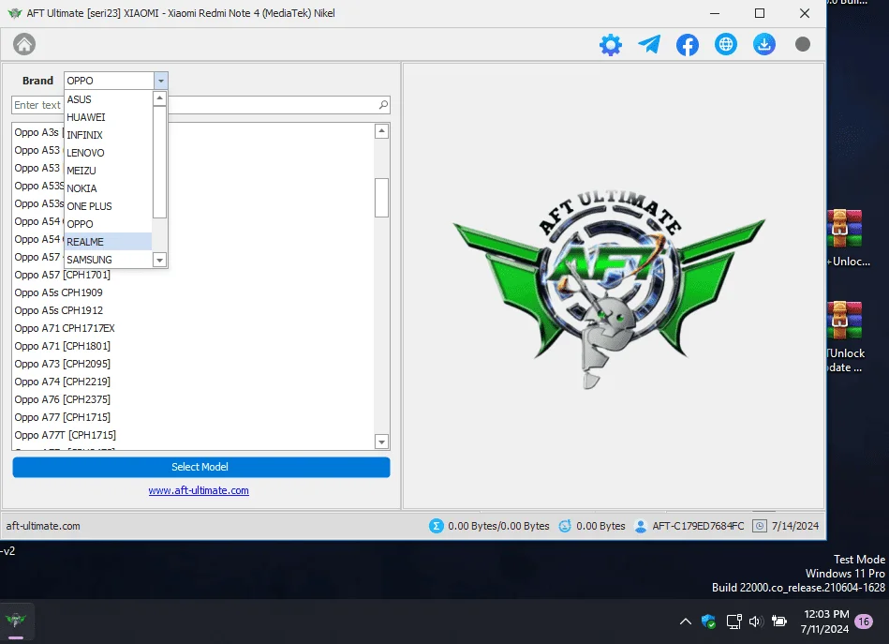This screenshot has width=889, height=644.
Task: Click the search magnifier icon
Action: (383, 104)
